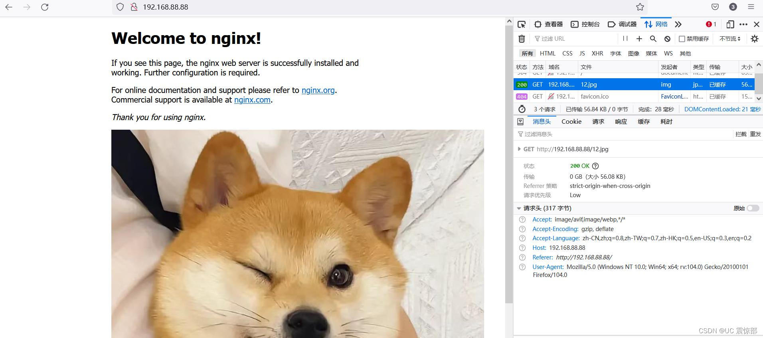
Task: Click help icon beside Referer header
Action: pos(522,257)
